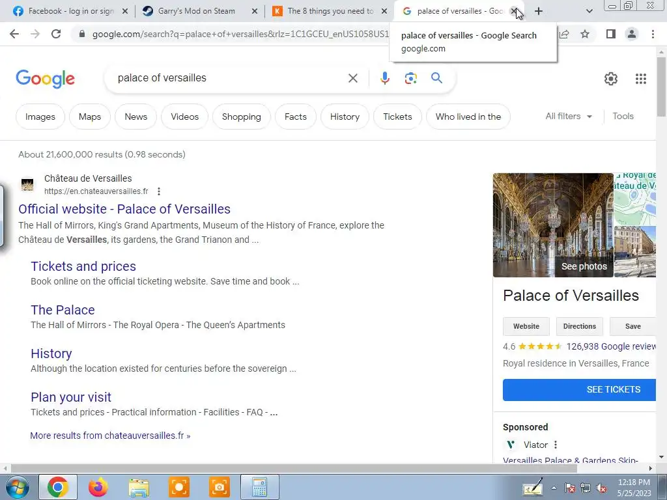This screenshot has width=667, height=500.
Task: Open the Tickets and prices sitelink
Action: (83, 266)
